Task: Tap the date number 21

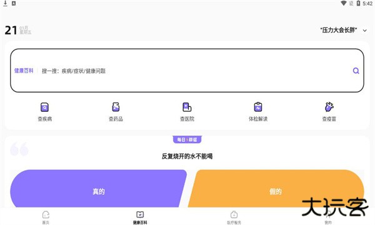Action: pyautogui.click(x=11, y=31)
